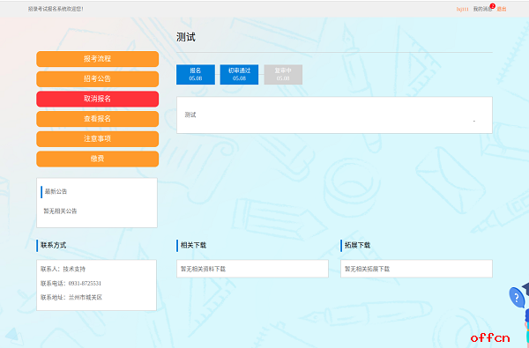Click the 暂无相关拓展下载 box
529x348 pixels.
(x=416, y=269)
